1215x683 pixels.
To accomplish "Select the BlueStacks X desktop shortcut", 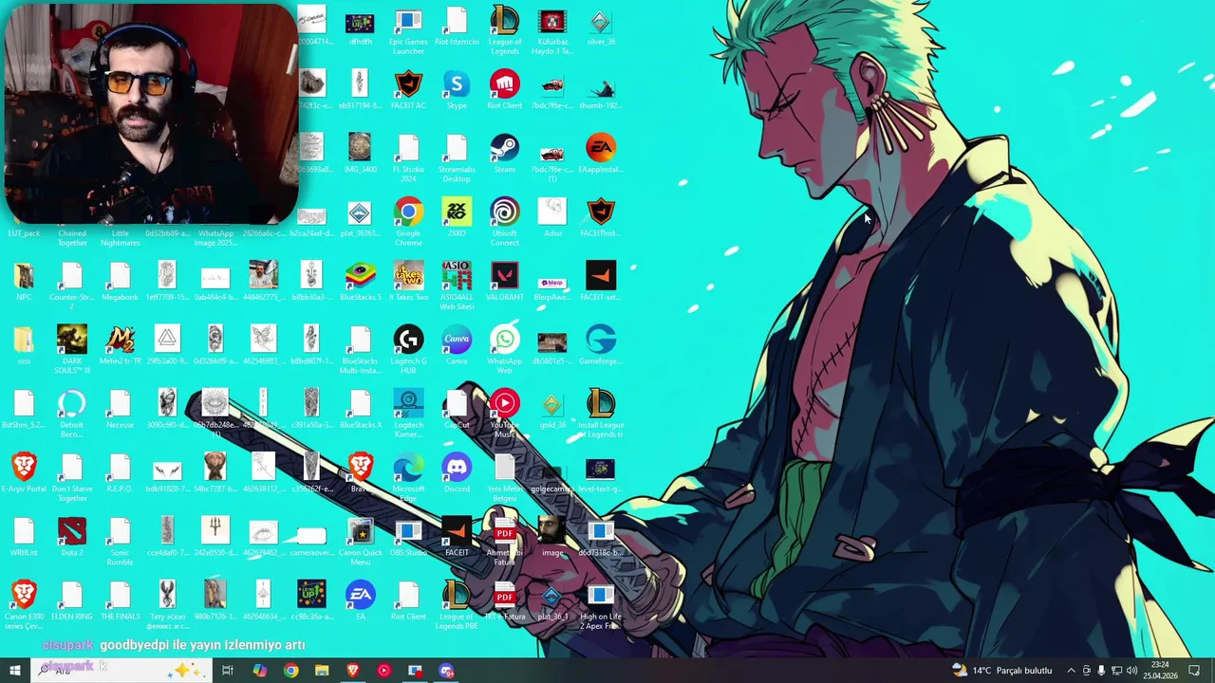I will coord(360,409).
